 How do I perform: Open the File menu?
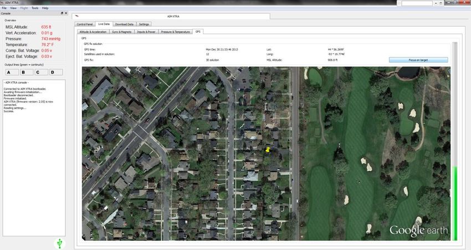point(4,8)
